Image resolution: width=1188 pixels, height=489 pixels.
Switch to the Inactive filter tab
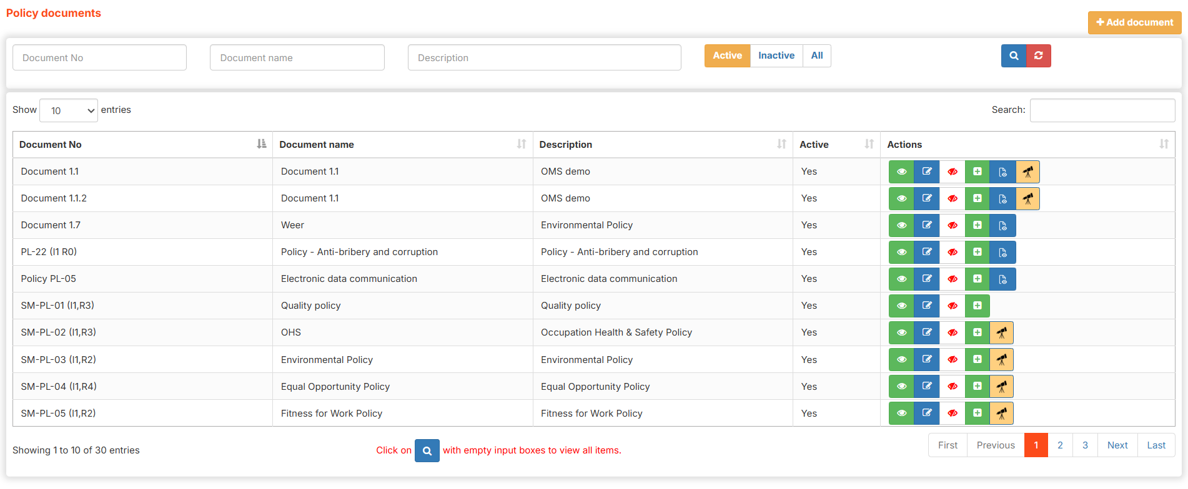[x=776, y=56]
